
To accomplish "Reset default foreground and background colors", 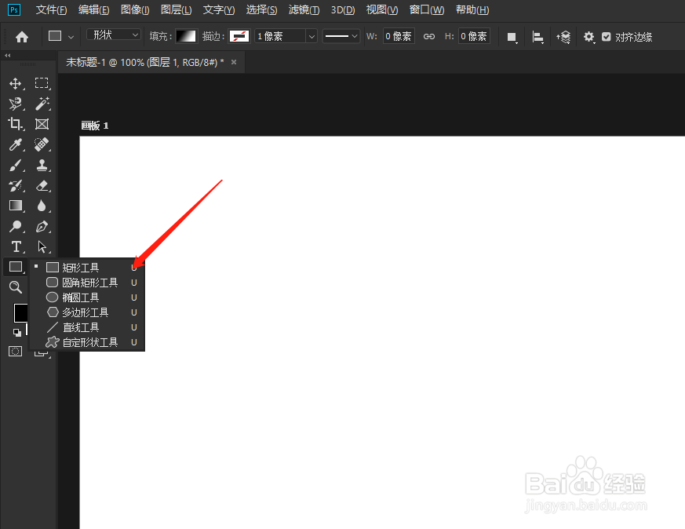I will click(x=17, y=333).
